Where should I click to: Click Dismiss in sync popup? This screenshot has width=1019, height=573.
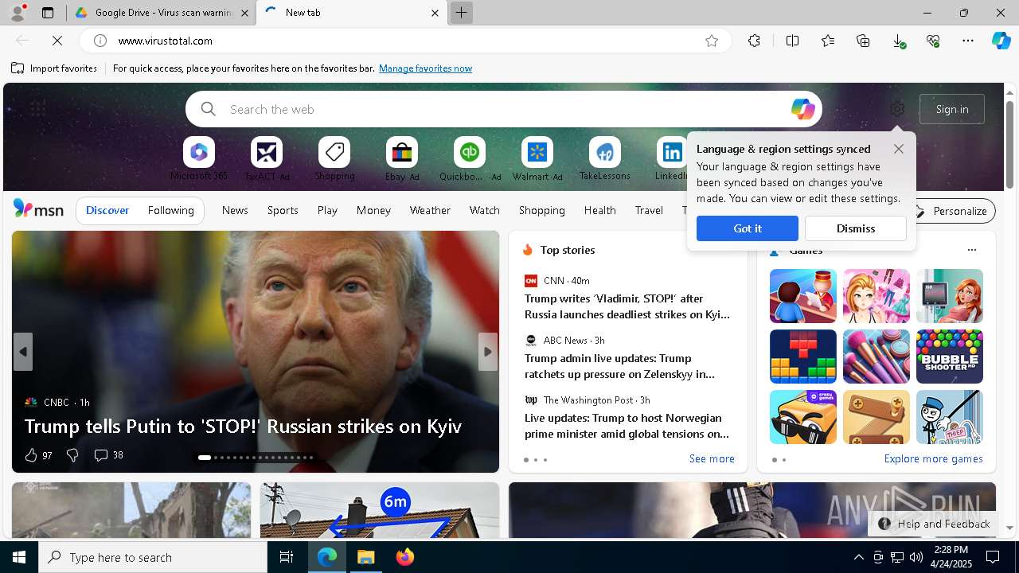pyautogui.click(x=856, y=228)
